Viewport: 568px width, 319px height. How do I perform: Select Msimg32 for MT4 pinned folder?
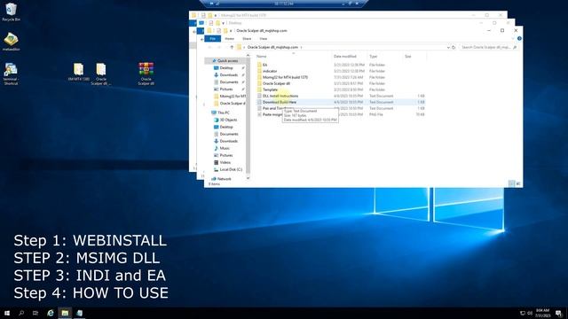[230, 97]
